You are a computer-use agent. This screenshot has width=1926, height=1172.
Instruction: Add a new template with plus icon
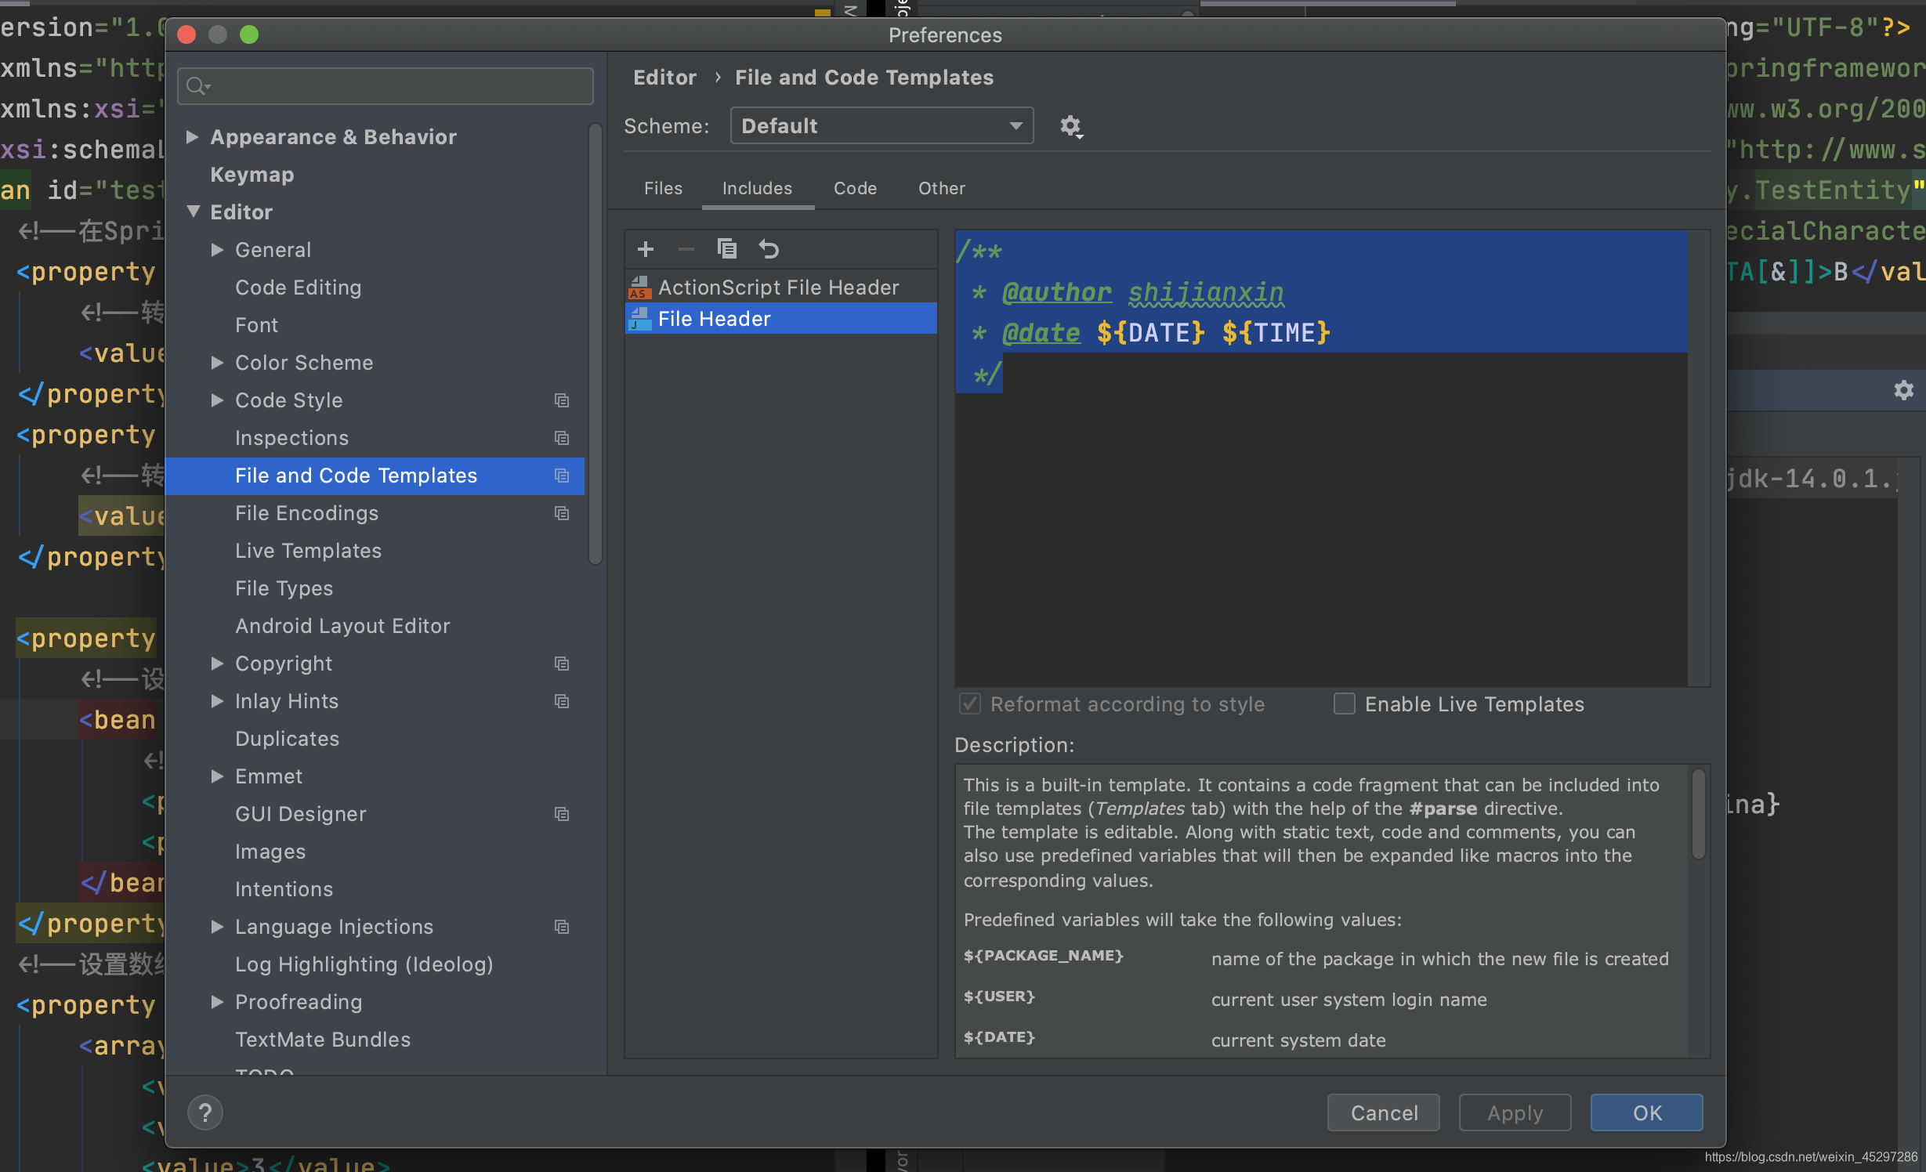coord(646,249)
